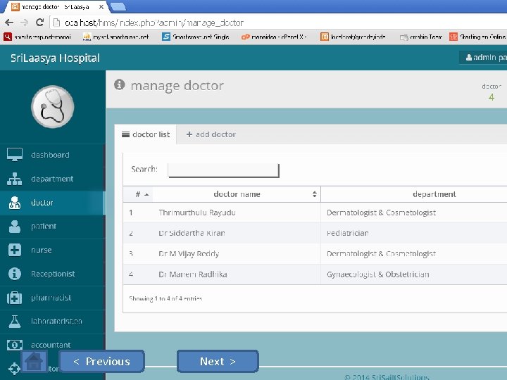Open nurse menu item
The width and height of the screenshot is (507, 380).
52,250
